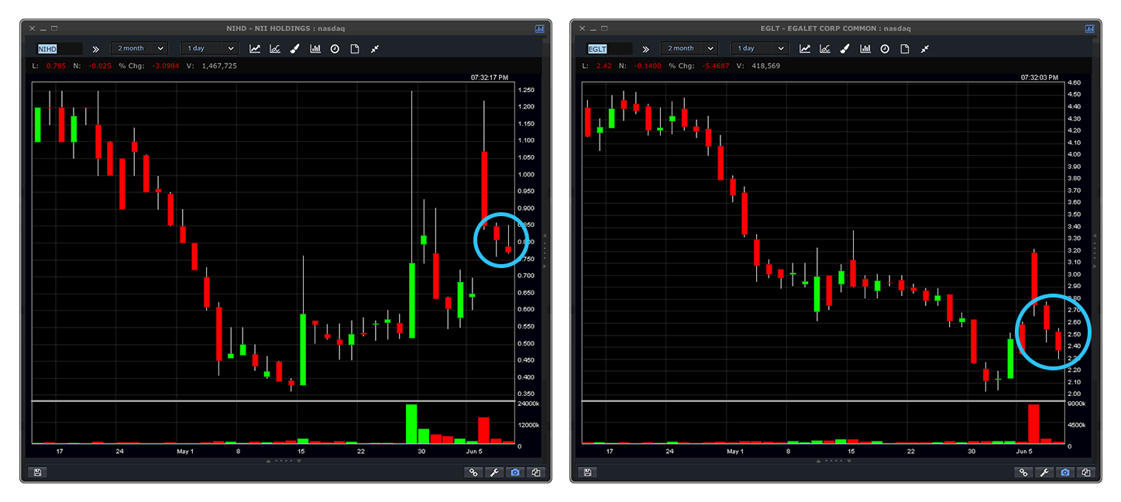The image size is (1121, 502).
Task: Click the side panel handle on EGLT chart
Action: 1094,250
